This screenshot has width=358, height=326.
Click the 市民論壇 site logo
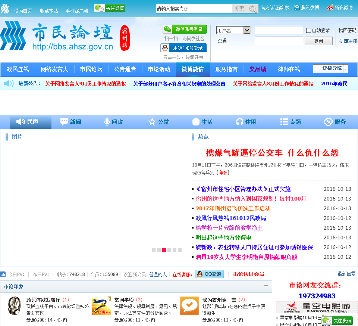coord(65,36)
